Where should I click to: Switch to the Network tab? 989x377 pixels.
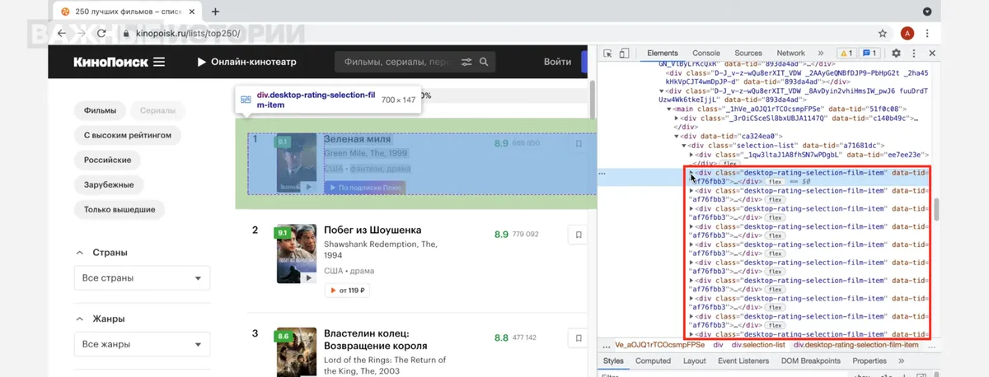791,53
